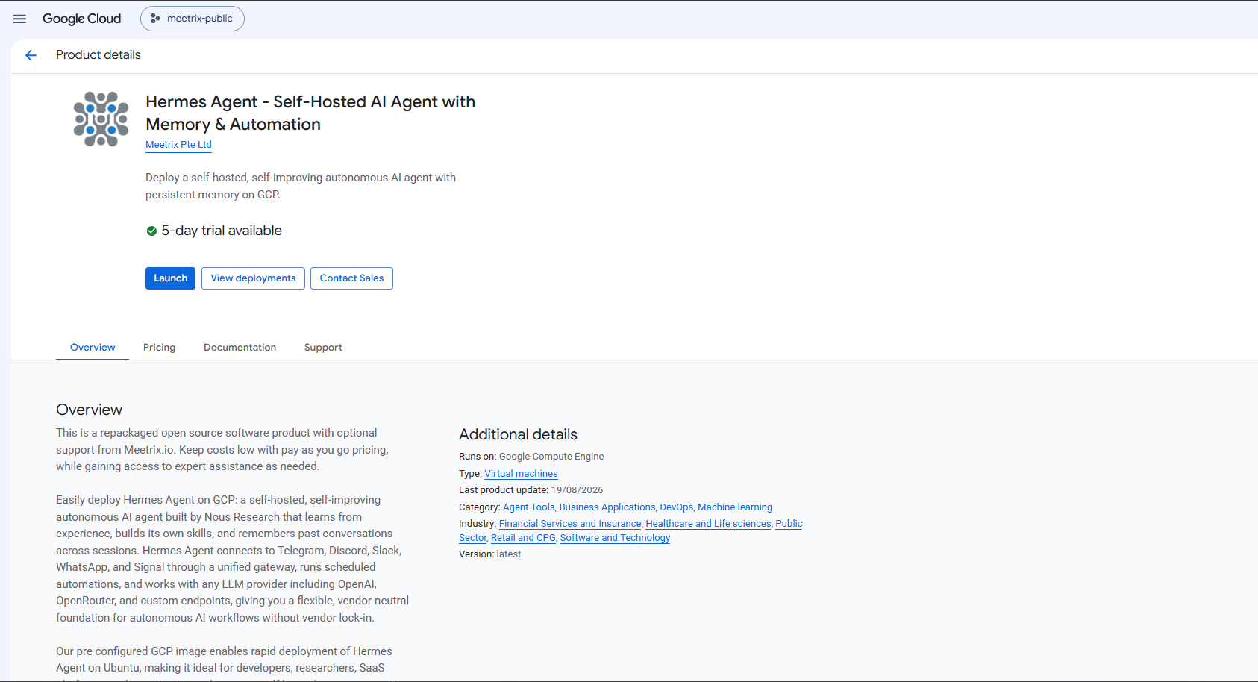
Task: Click View deployments button
Action: click(x=253, y=278)
